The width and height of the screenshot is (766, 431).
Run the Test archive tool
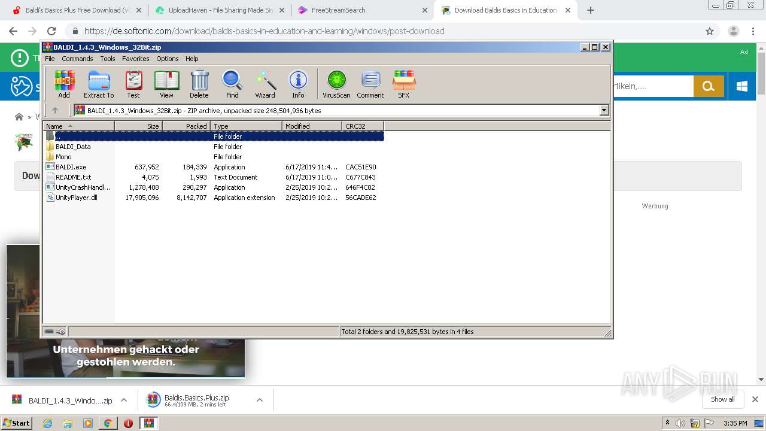[x=133, y=84]
